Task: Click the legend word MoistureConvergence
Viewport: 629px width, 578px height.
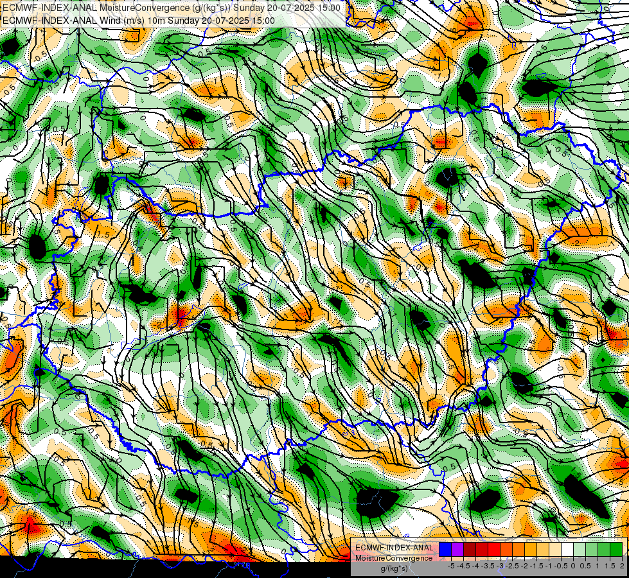Action: tap(394, 558)
